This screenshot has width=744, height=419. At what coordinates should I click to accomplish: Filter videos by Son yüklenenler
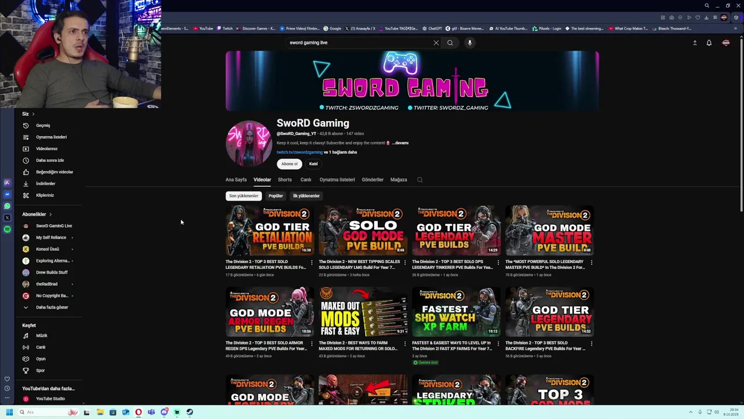pos(244,196)
